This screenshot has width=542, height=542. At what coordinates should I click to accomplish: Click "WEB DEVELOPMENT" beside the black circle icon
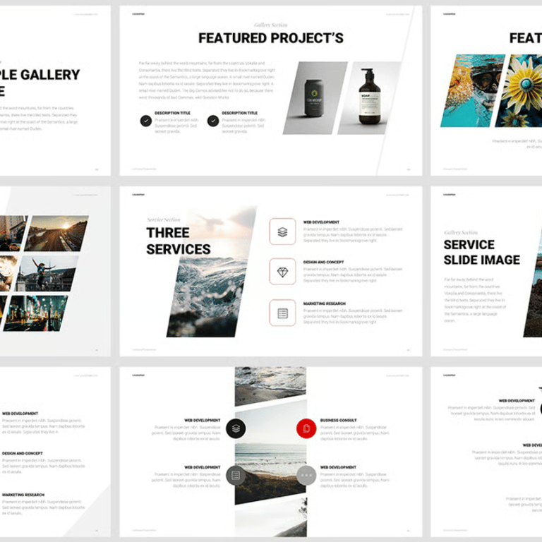point(203,421)
